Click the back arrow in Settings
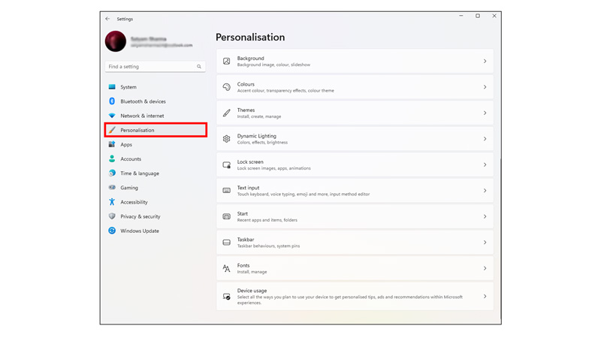This screenshot has width=601, height=338. [x=107, y=18]
